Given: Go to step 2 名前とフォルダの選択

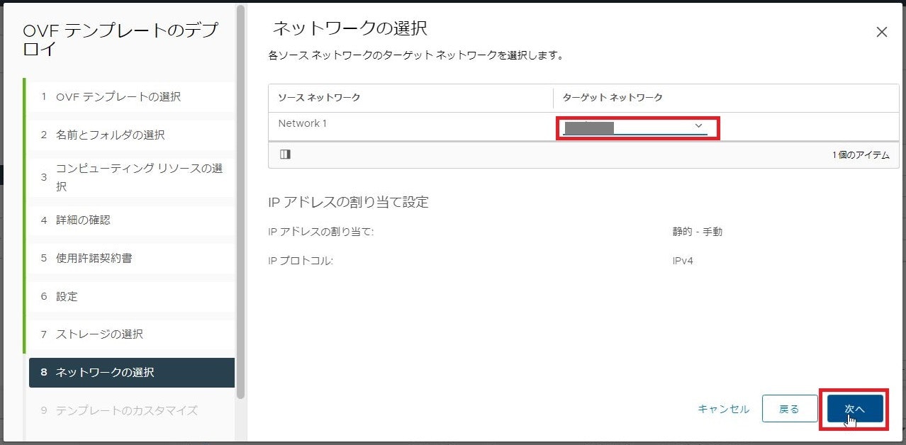Looking at the screenshot, I should click(130, 135).
